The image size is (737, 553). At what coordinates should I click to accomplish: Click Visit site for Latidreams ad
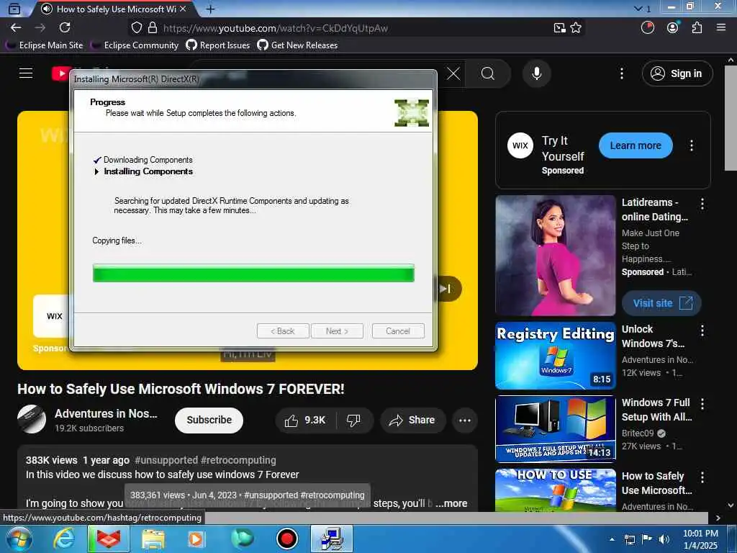coord(661,303)
